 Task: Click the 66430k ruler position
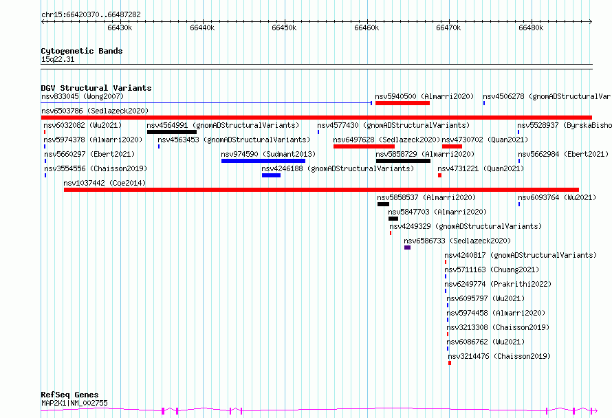[120, 27]
